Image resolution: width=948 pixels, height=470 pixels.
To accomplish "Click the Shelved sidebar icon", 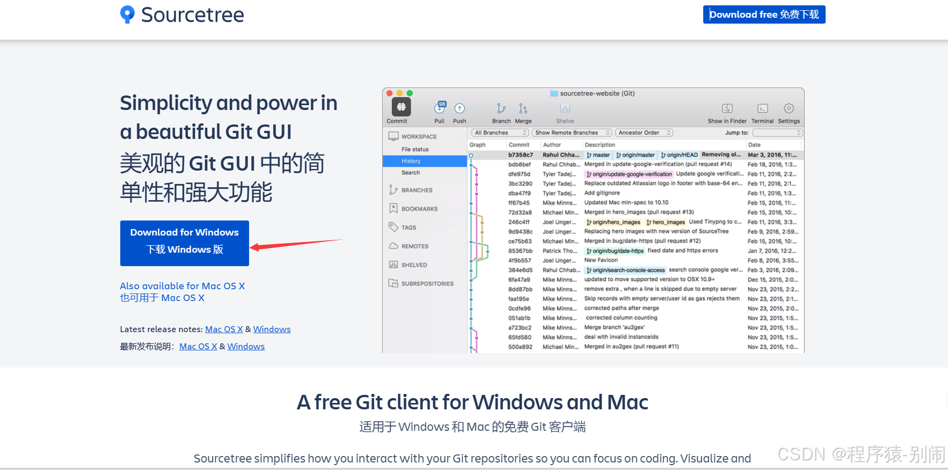I will coord(393,265).
